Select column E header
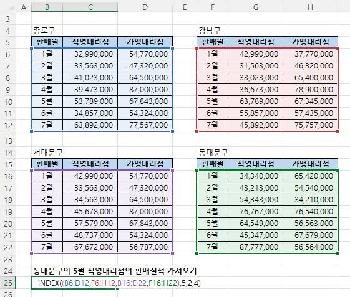Viewport: 350px width, 297px height. tap(185, 7)
